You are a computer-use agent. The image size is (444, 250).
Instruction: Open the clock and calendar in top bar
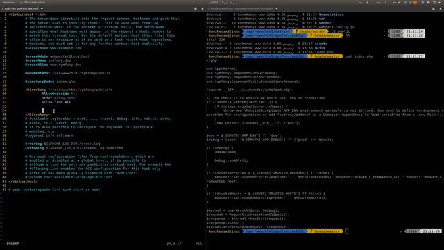click(x=222, y=2)
